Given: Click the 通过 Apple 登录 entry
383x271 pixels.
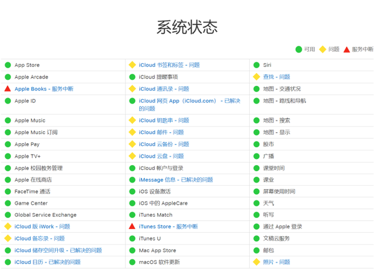Looking at the screenshot, I should (283, 227).
